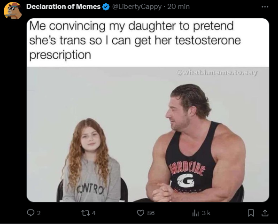
Task: Like the post with the heart icon
Action: click(140, 213)
